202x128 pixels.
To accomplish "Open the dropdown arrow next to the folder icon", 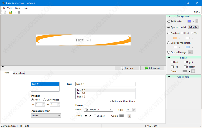I will (x=15, y=12).
